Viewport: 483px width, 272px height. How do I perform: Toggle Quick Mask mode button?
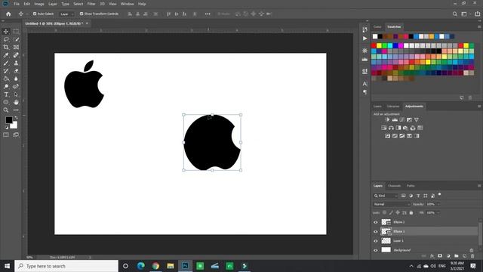6,134
